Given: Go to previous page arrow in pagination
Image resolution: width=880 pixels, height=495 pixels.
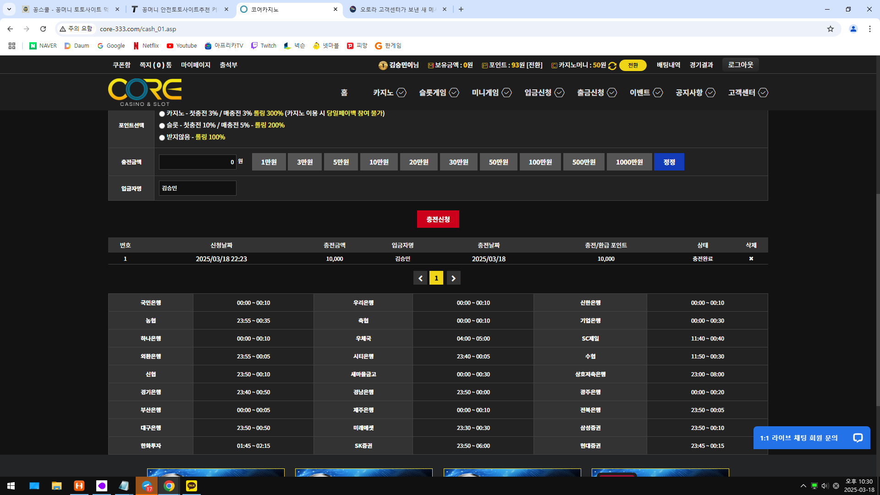Looking at the screenshot, I should [x=420, y=278].
